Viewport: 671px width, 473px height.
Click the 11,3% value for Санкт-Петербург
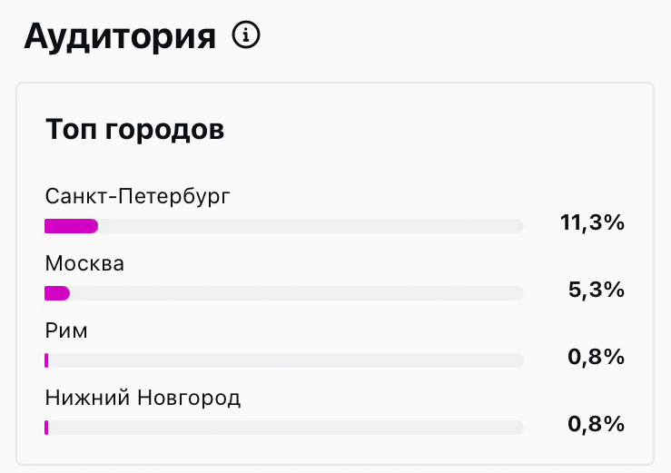pyautogui.click(x=592, y=222)
